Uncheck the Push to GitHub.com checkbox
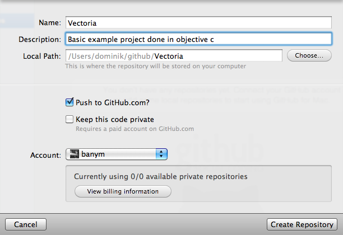The width and height of the screenshot is (343, 235). pos(69,102)
